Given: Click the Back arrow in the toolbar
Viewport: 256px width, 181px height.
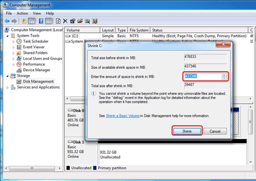Looking at the screenshot, I should 7,21.
